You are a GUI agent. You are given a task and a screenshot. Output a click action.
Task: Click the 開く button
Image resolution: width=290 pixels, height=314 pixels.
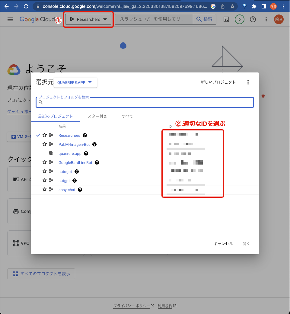[246, 244]
